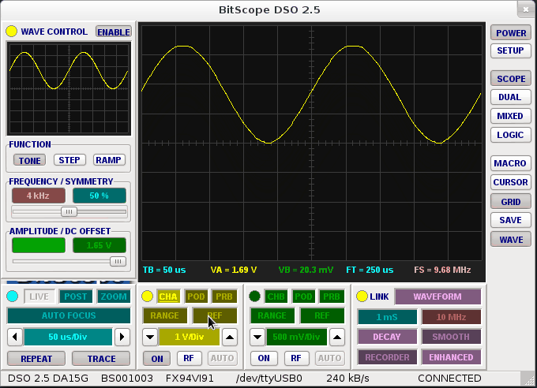Lower Channel A voltage scale arrow
537x388 pixels.
(149, 337)
